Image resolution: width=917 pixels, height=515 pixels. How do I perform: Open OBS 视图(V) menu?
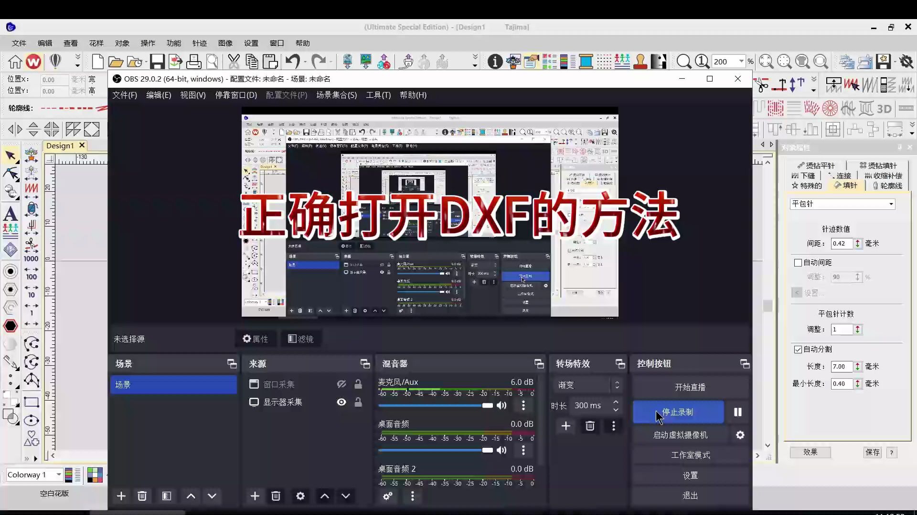[x=193, y=95]
